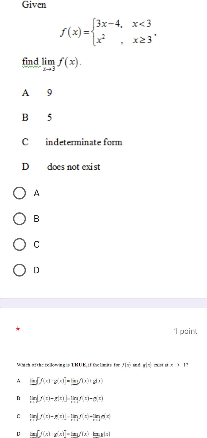The width and height of the screenshot is (207, 438).
Task: Click answer choice 'A 9' in the question image
Action: (37, 92)
